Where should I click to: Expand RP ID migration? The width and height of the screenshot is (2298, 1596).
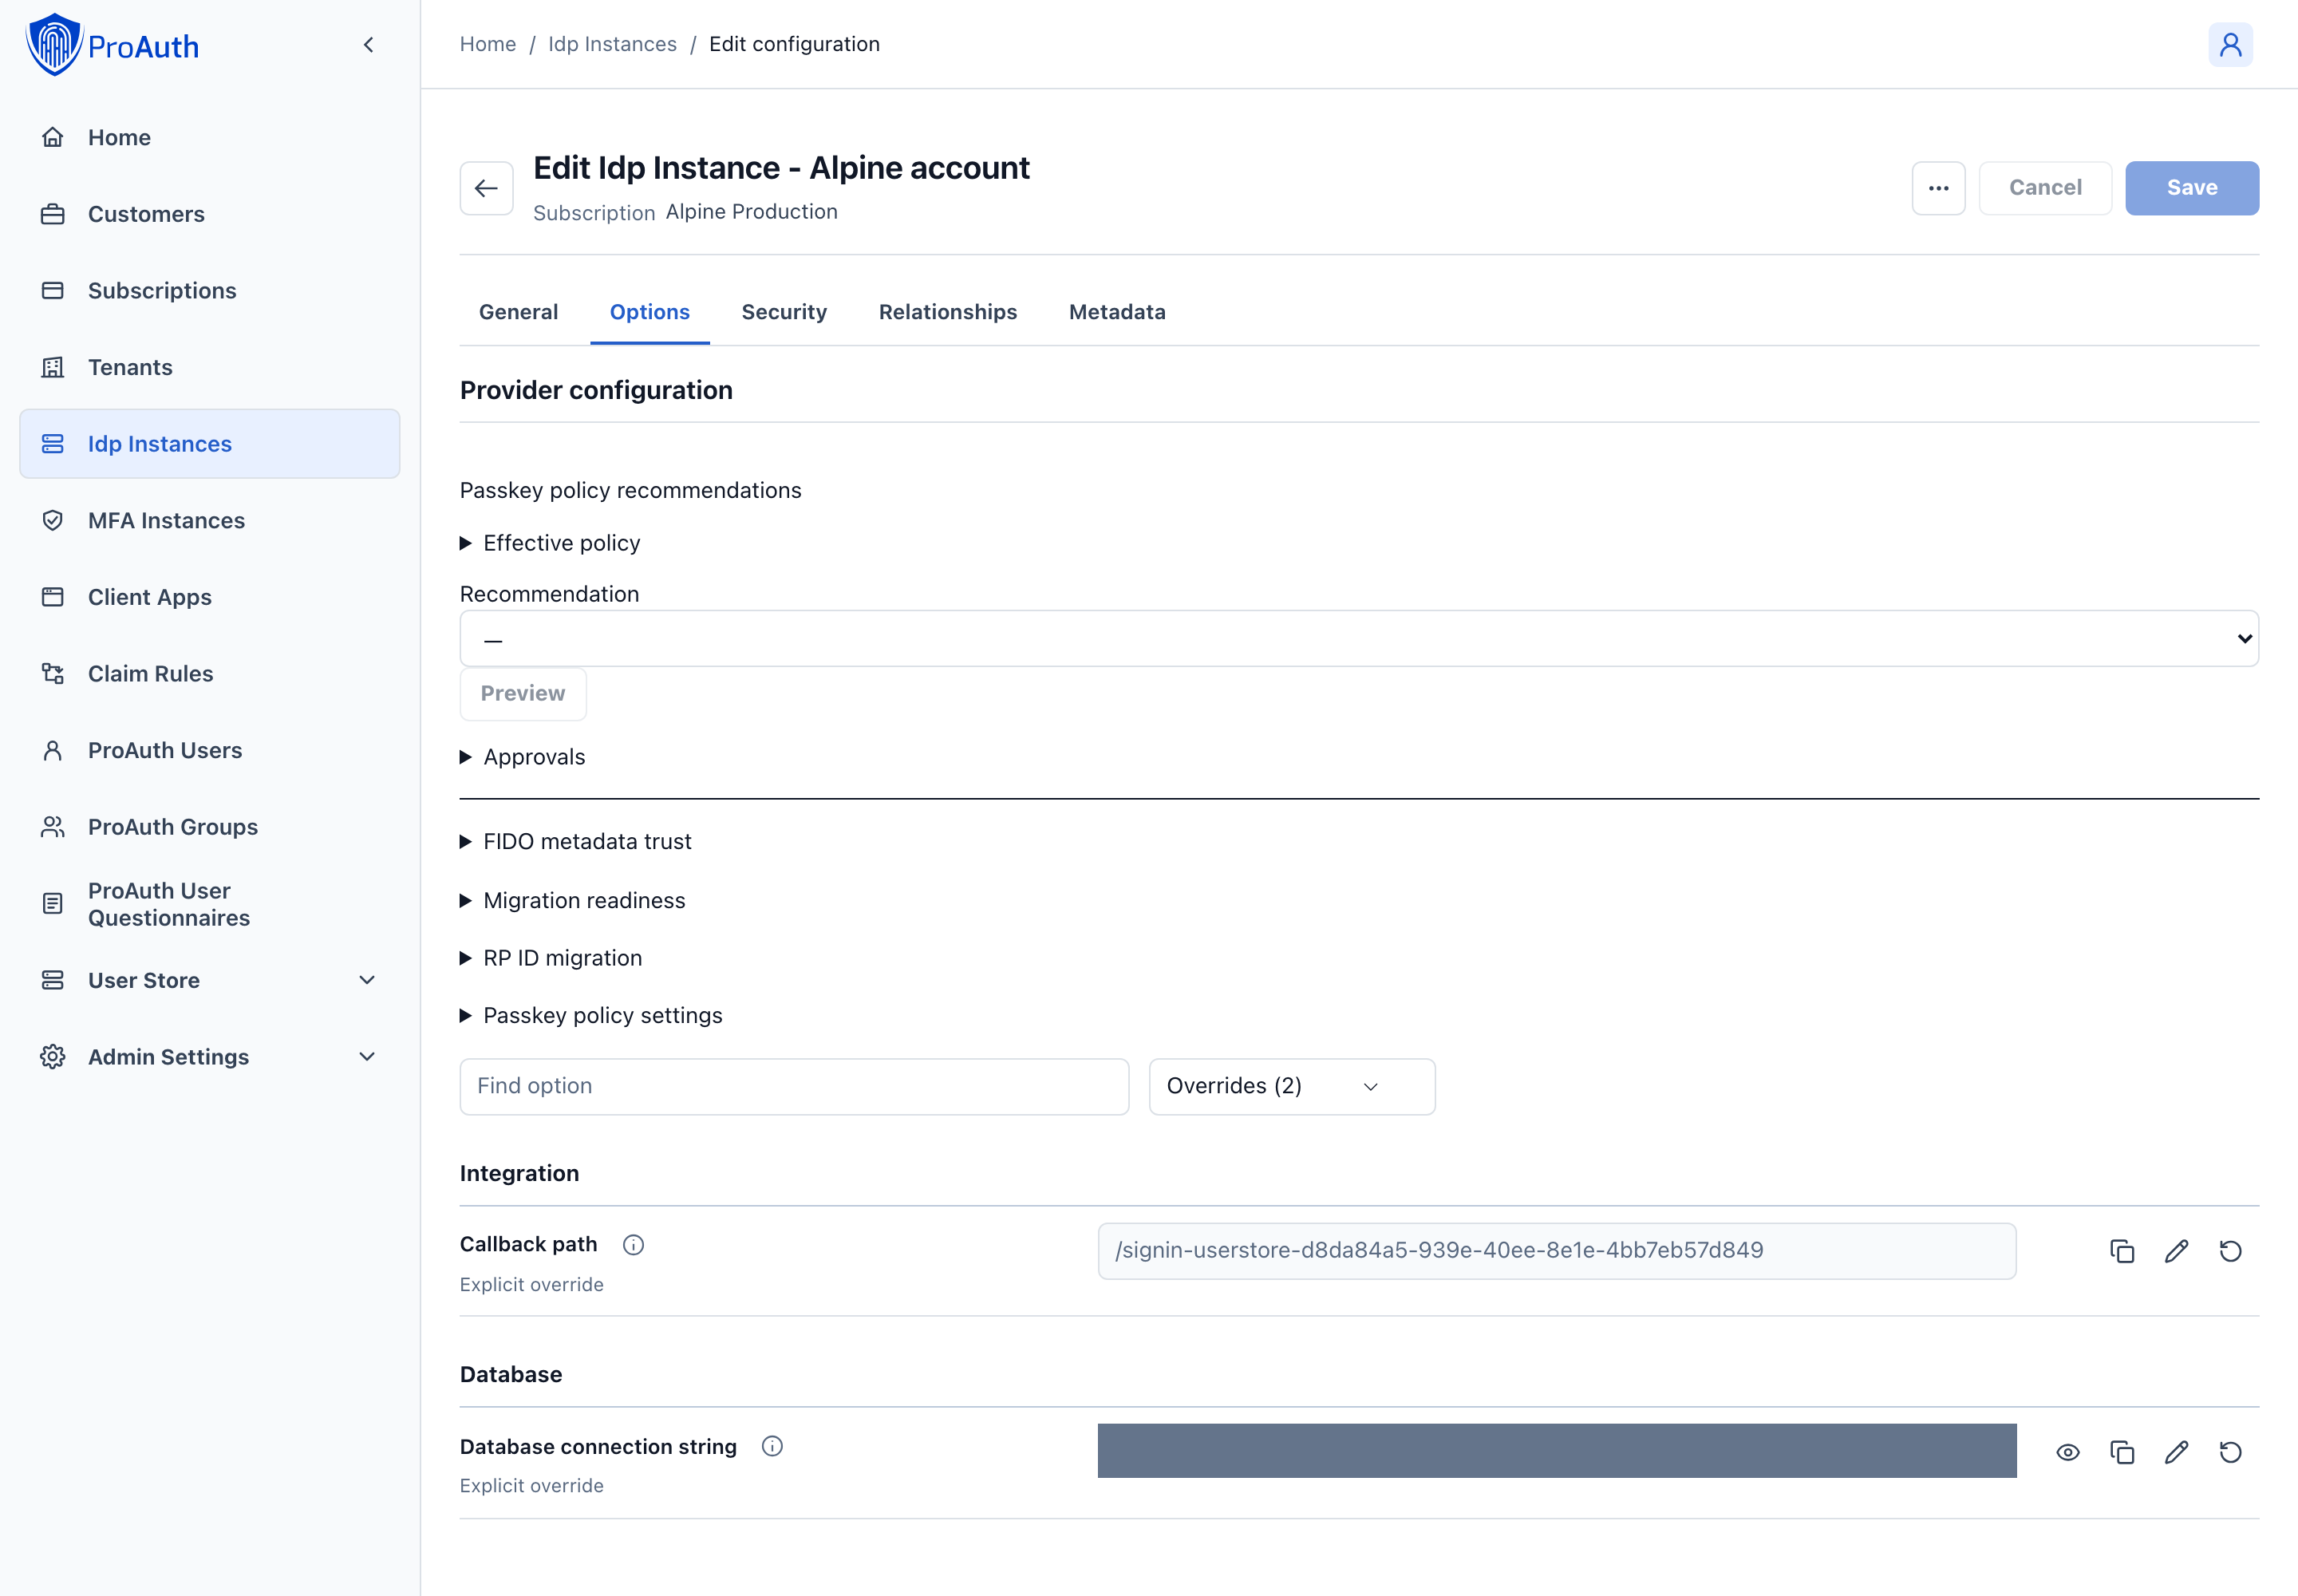pyautogui.click(x=551, y=958)
